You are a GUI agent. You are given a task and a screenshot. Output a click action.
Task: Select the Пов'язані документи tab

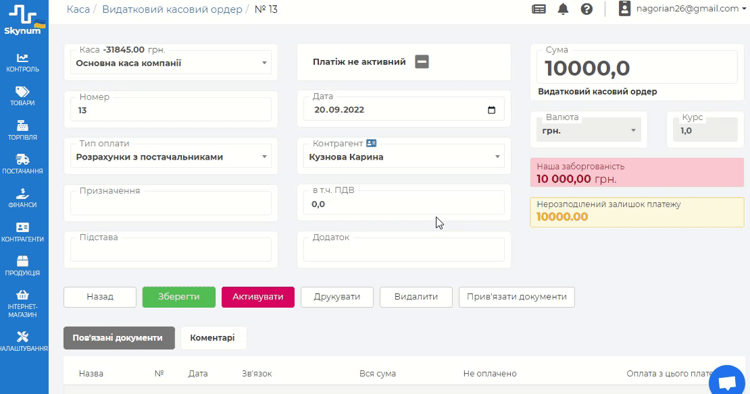tap(119, 338)
